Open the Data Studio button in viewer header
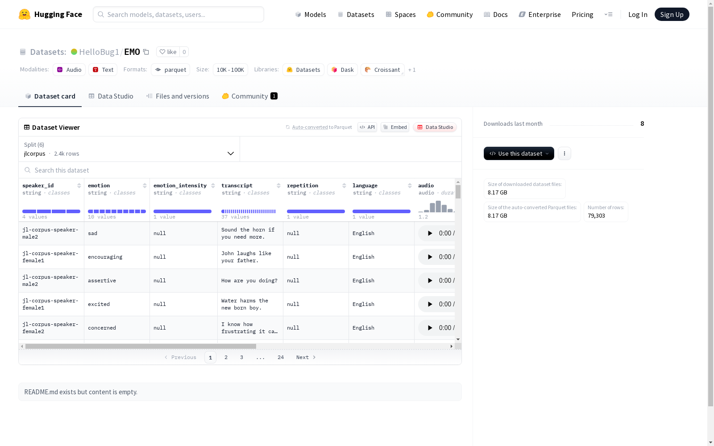This screenshot has height=446, width=714. 435,127
